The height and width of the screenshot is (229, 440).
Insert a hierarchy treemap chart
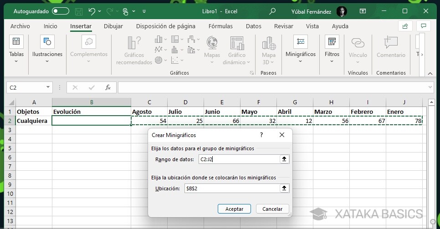click(177, 40)
